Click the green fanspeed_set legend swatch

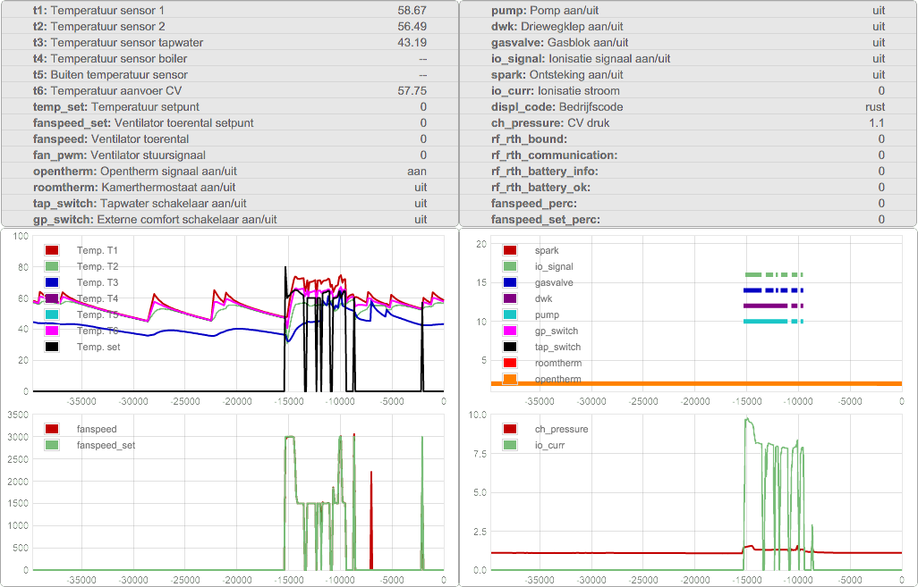[52, 445]
